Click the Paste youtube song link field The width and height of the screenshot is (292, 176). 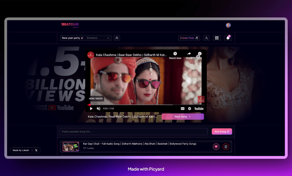pos(134,132)
